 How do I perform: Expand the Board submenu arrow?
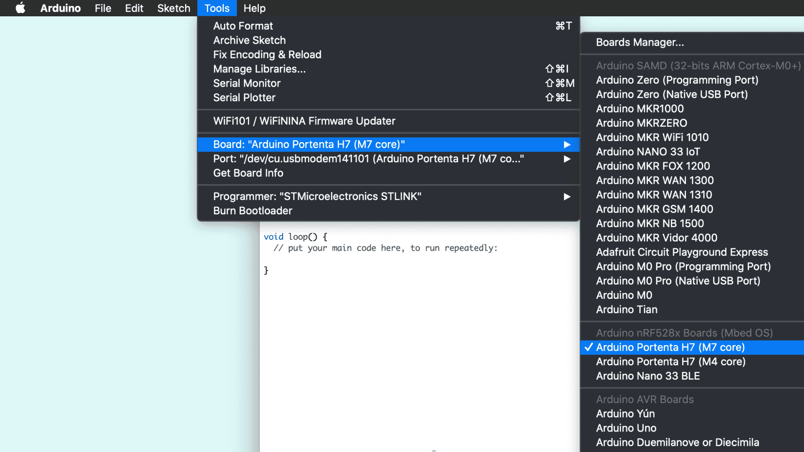click(567, 144)
